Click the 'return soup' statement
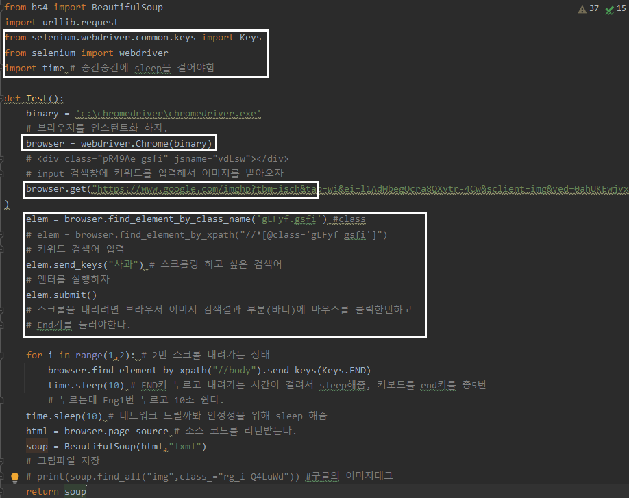The image size is (629, 498). click(x=56, y=492)
